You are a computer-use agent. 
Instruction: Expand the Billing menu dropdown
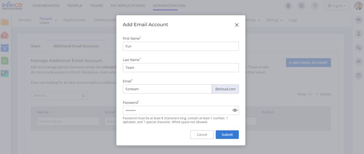point(274,20)
